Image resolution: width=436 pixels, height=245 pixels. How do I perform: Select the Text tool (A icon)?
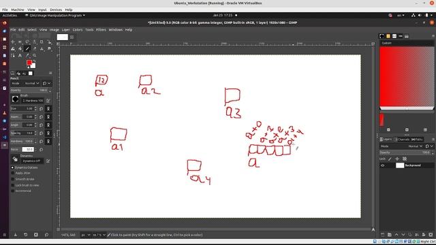[20, 56]
